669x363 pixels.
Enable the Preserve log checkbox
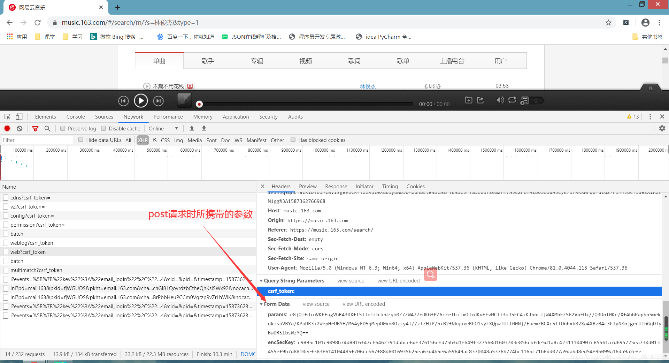63,128
